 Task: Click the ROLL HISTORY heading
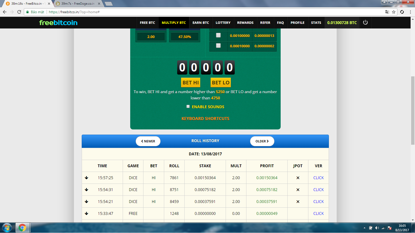(205, 141)
